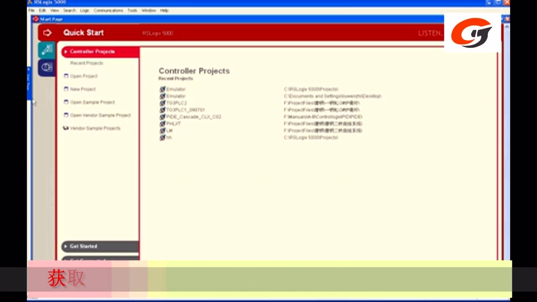Click the icon beside TG3PLC1_090701
The image size is (537, 302).
coord(163,110)
